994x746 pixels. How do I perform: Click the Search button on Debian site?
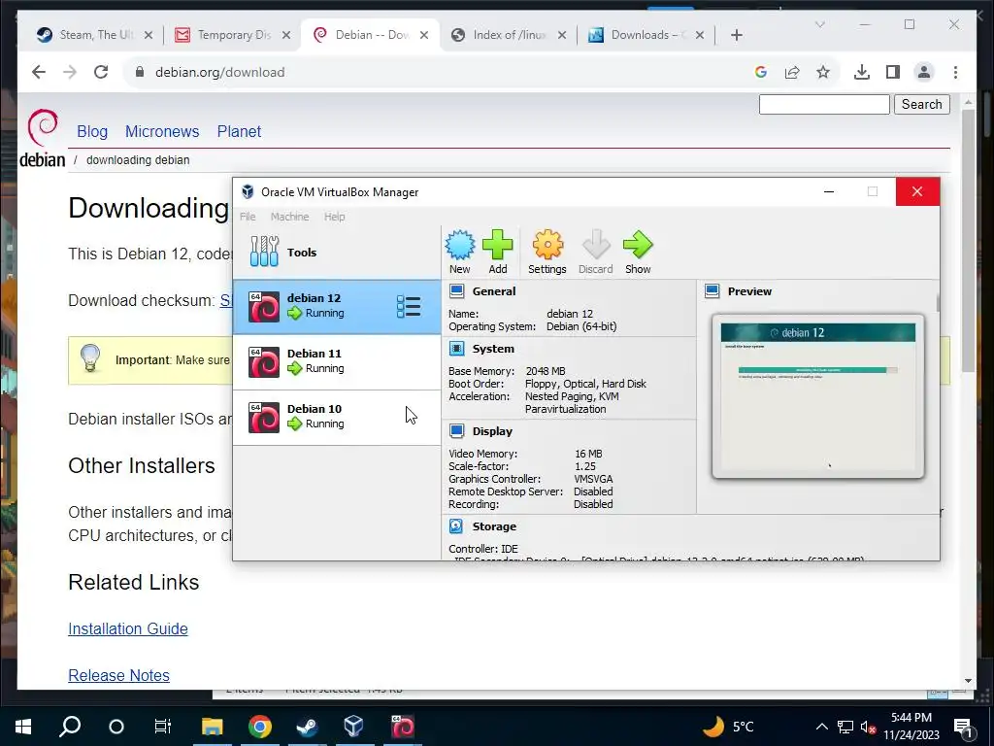pyautogui.click(x=922, y=104)
